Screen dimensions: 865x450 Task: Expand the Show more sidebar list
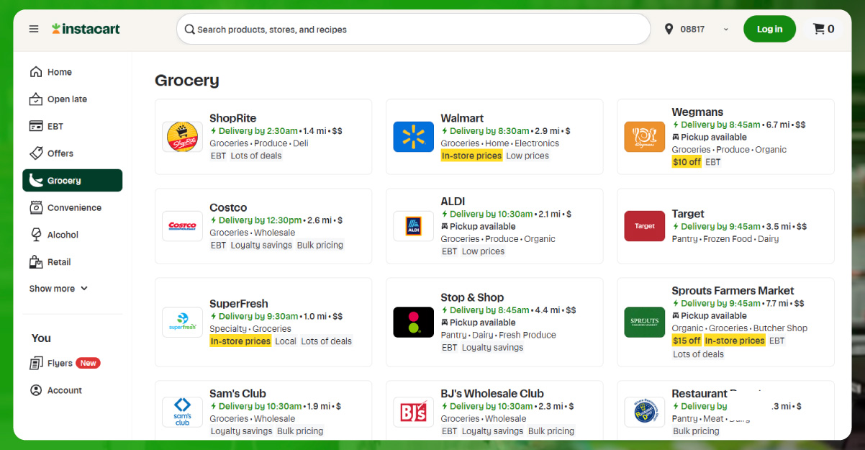[58, 289]
